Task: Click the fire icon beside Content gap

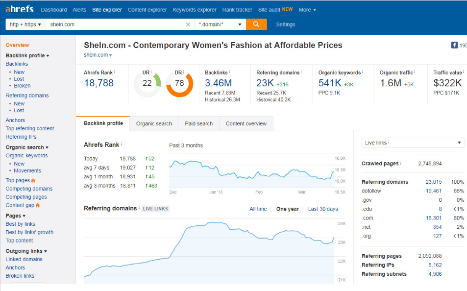Action: coord(38,205)
